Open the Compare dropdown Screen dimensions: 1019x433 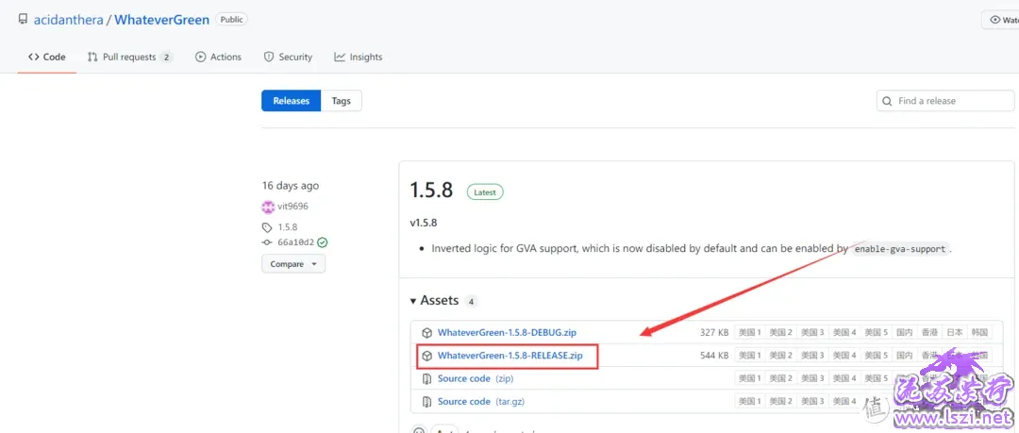(x=293, y=264)
